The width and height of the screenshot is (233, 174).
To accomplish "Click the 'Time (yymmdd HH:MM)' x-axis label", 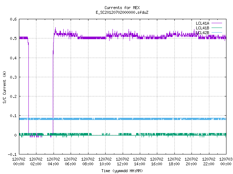I will 122,171.
